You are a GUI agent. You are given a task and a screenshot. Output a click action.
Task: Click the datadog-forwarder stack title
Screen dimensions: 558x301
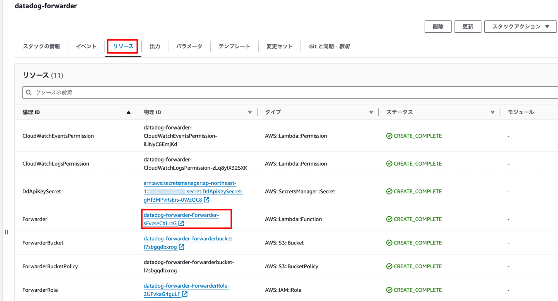[46, 6]
